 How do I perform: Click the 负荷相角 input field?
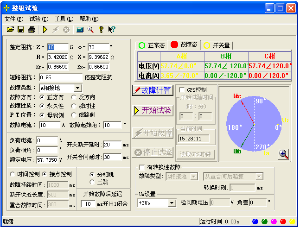click(x=47, y=150)
